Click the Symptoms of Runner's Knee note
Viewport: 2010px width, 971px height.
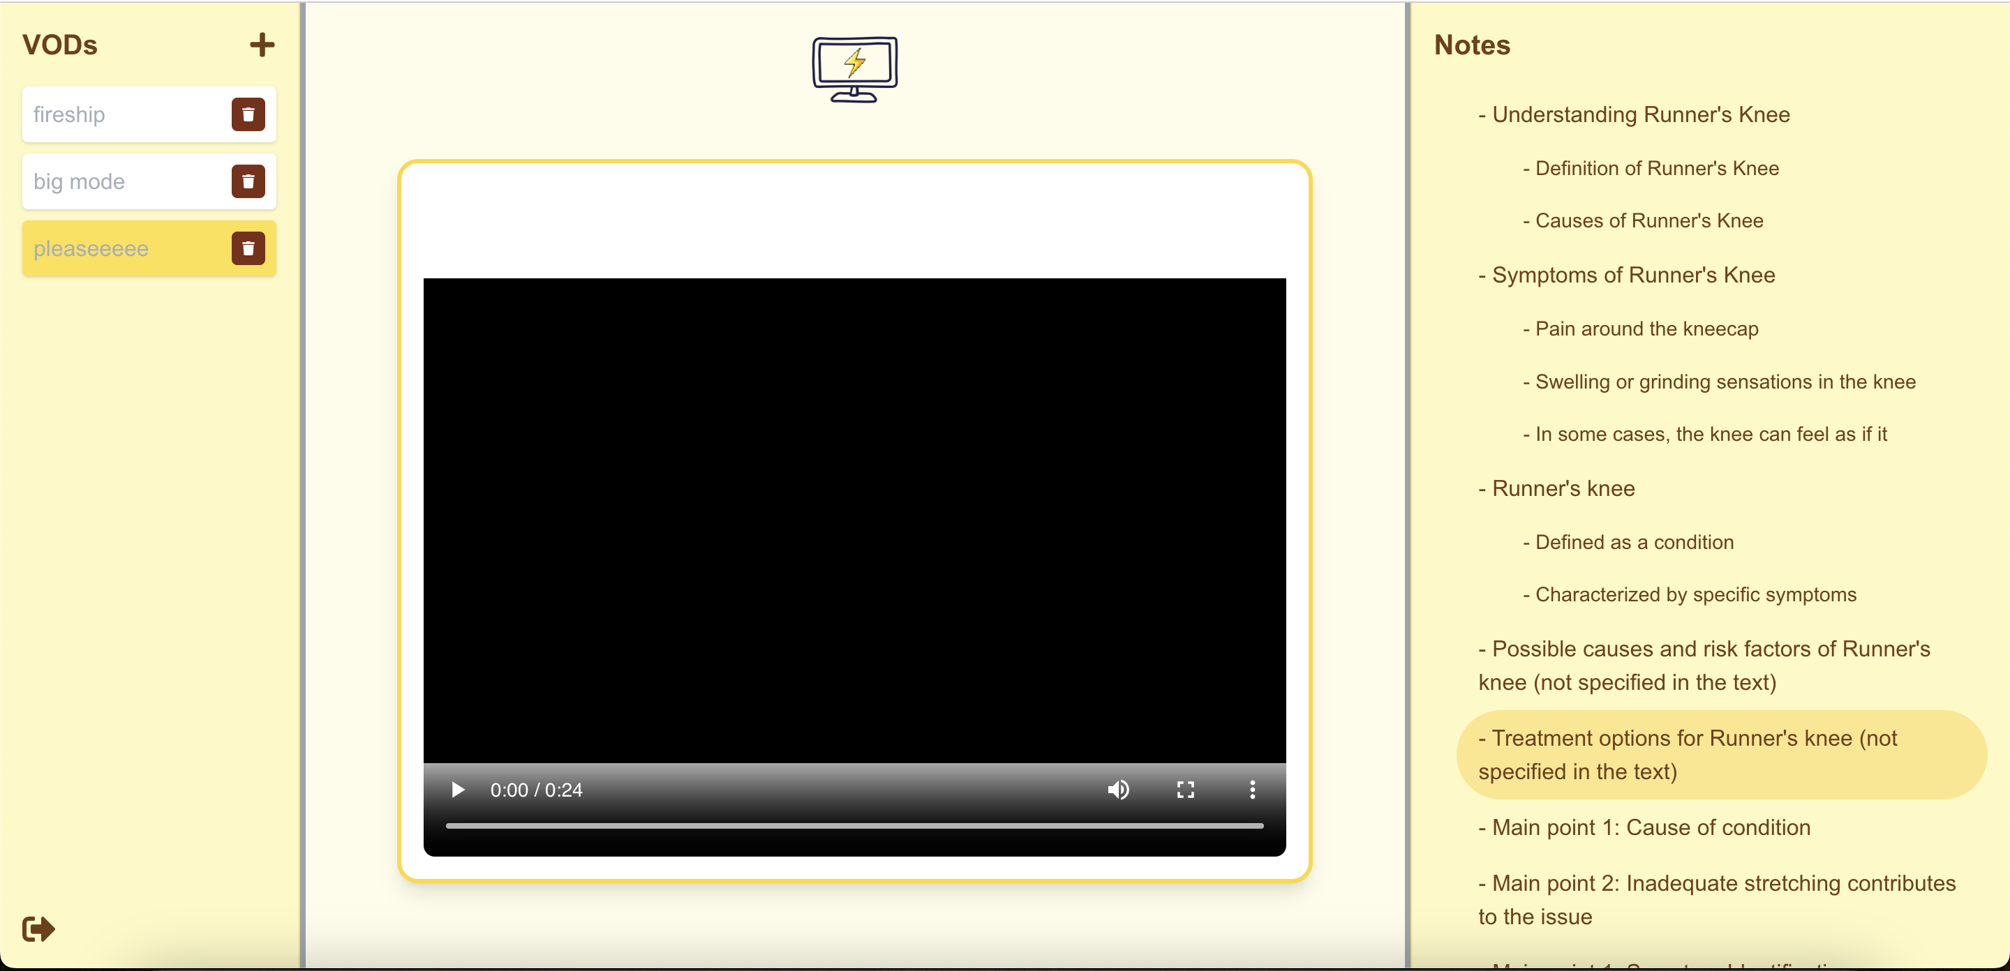[1633, 276]
